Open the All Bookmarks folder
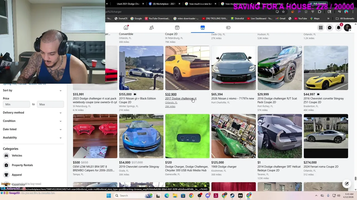Image resolution: width=357 pixels, height=200 pixels. [345, 19]
